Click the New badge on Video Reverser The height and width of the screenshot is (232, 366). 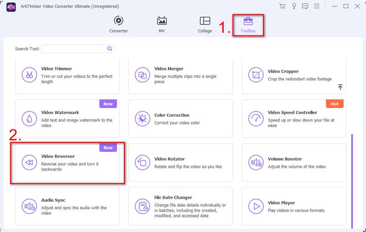pos(108,148)
